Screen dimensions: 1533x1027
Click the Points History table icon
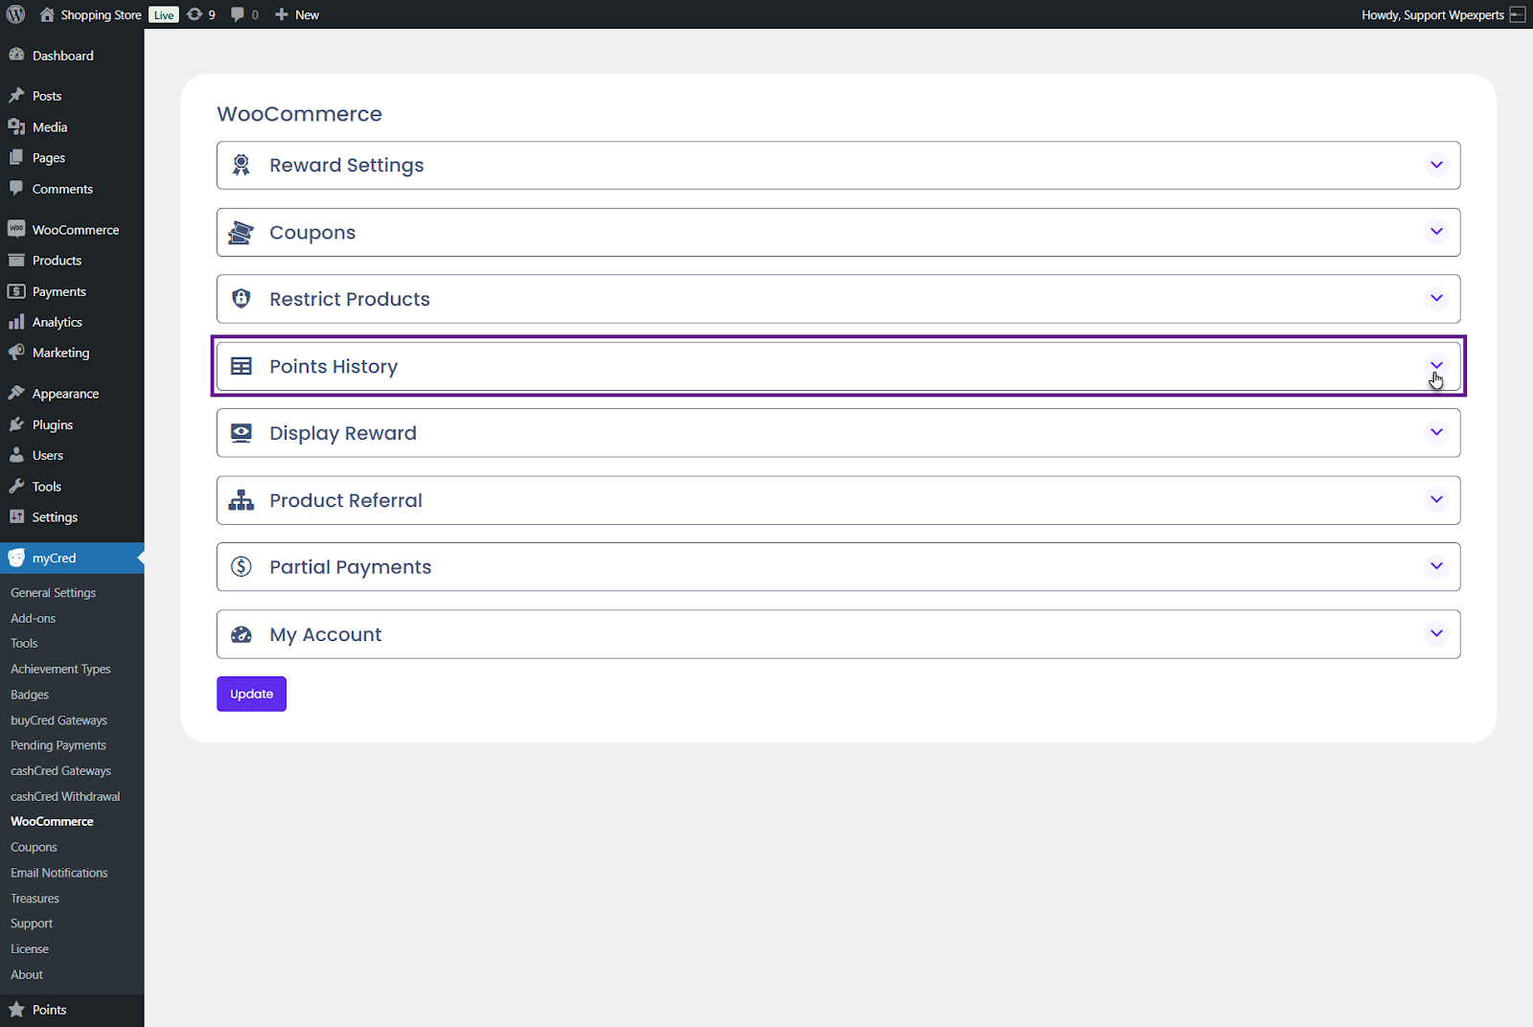(x=241, y=366)
